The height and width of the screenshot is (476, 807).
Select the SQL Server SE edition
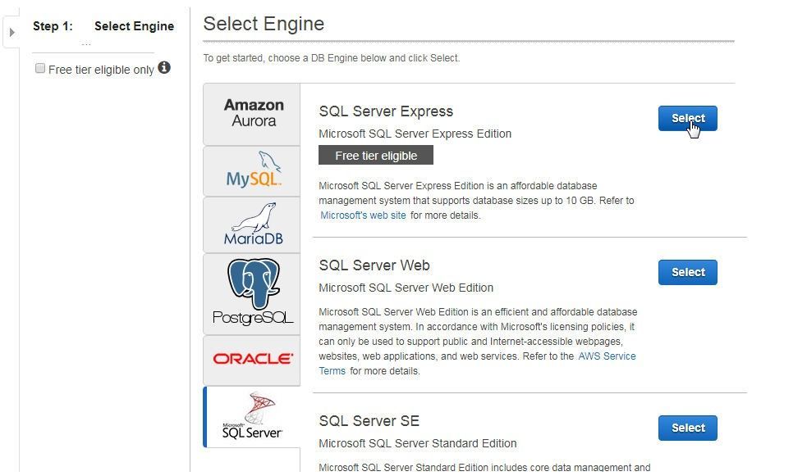point(688,428)
